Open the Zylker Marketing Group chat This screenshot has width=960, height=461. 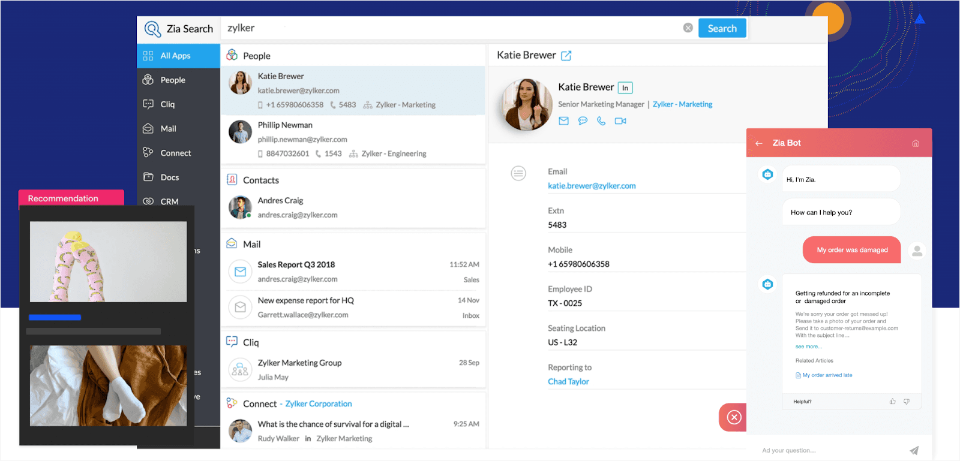point(353,370)
